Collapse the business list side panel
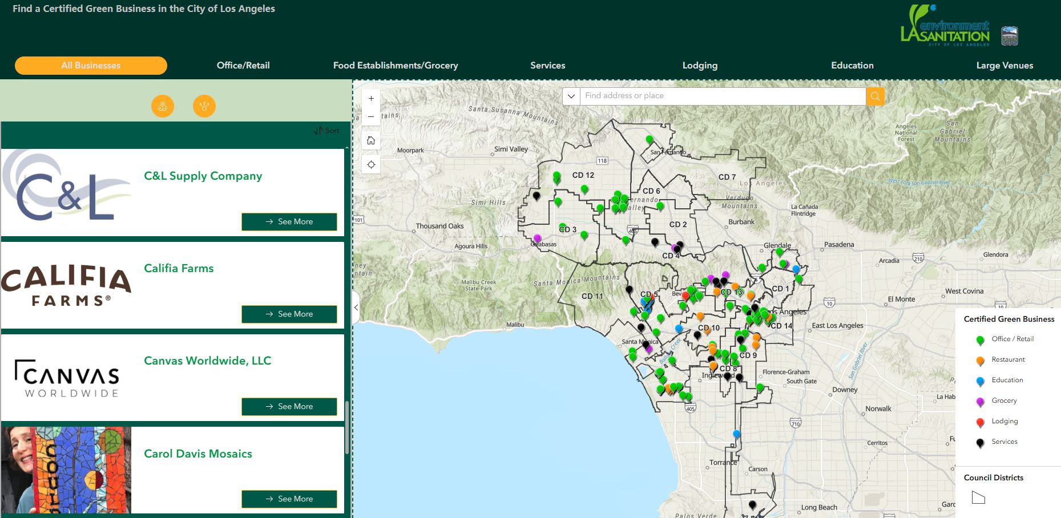Image resolution: width=1061 pixels, height=518 pixels. (x=356, y=307)
